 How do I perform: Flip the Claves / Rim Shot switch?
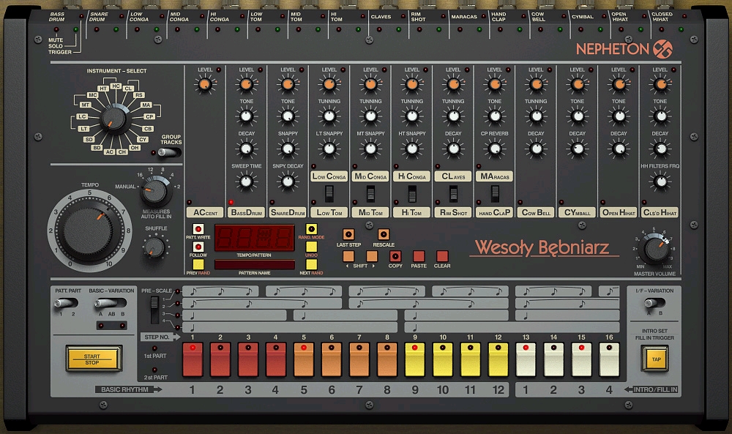(x=453, y=192)
